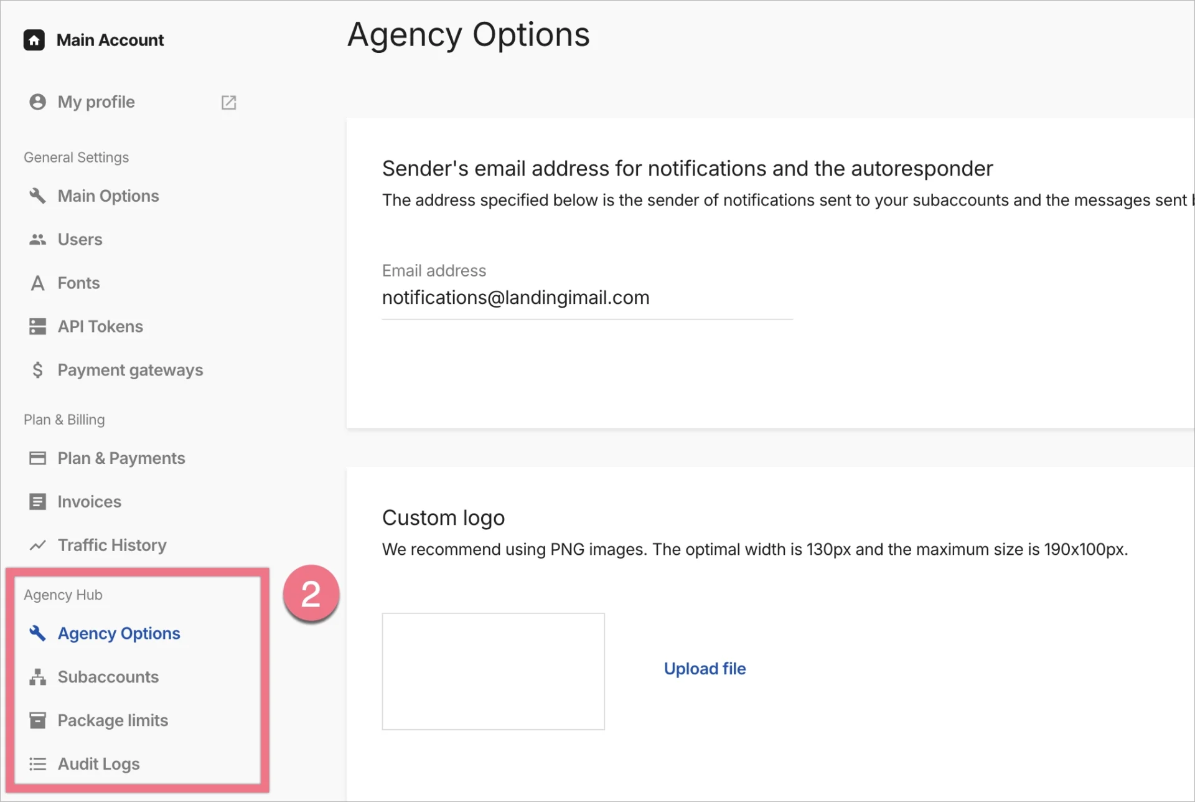
Task: Click the Main Options wrench icon
Action: point(37,196)
